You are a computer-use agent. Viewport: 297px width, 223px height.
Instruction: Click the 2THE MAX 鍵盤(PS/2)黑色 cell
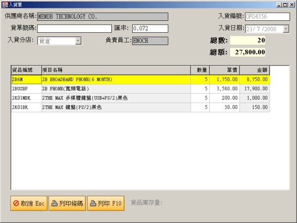pyautogui.click(x=116, y=108)
